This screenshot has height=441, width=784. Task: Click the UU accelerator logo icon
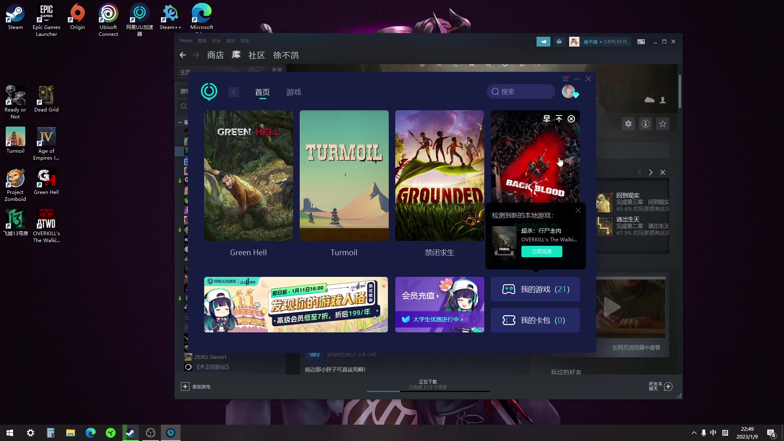click(209, 91)
